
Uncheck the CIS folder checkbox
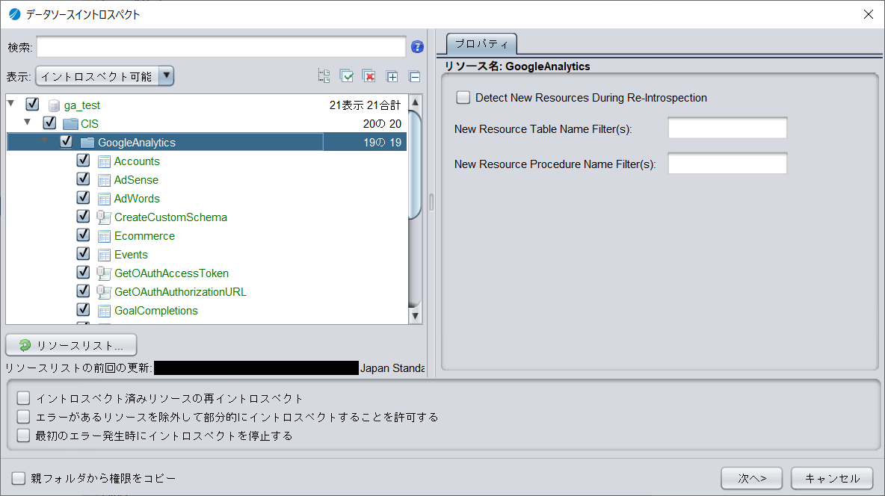coord(49,123)
